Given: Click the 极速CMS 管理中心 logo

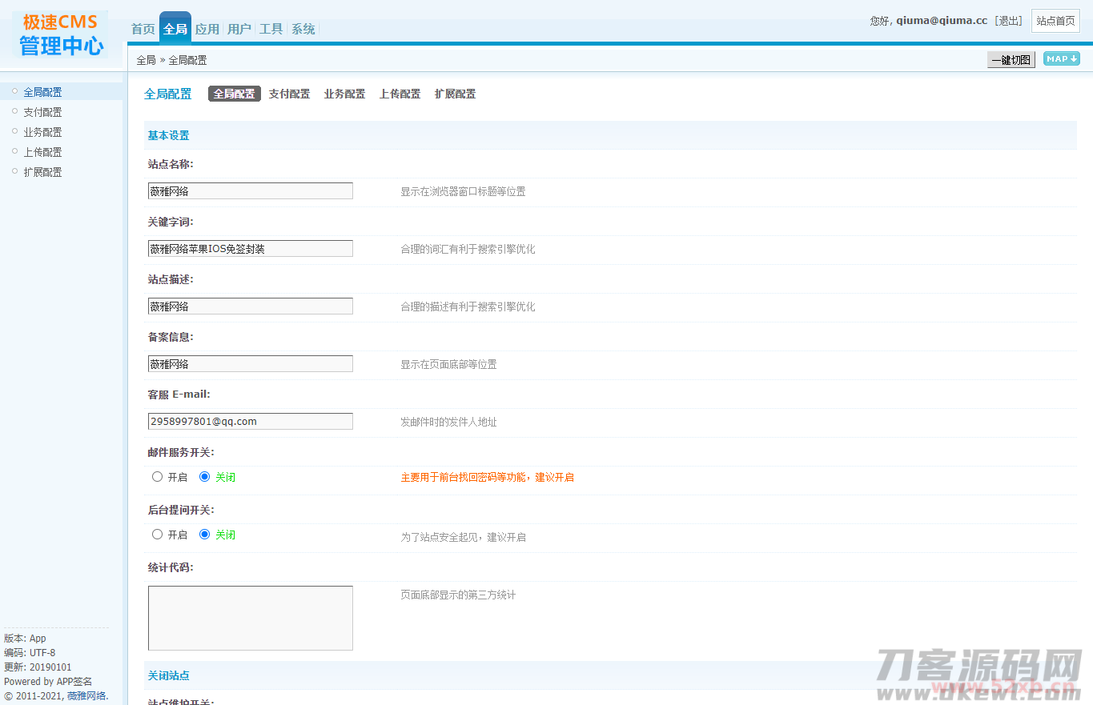Looking at the screenshot, I should 61,34.
